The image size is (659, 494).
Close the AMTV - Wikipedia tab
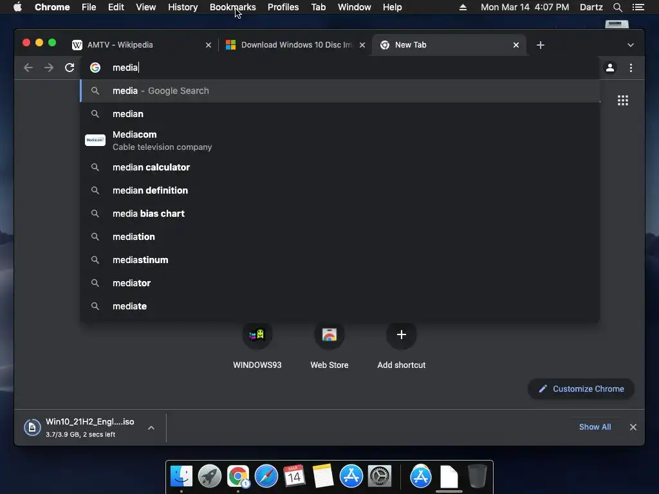click(x=209, y=45)
